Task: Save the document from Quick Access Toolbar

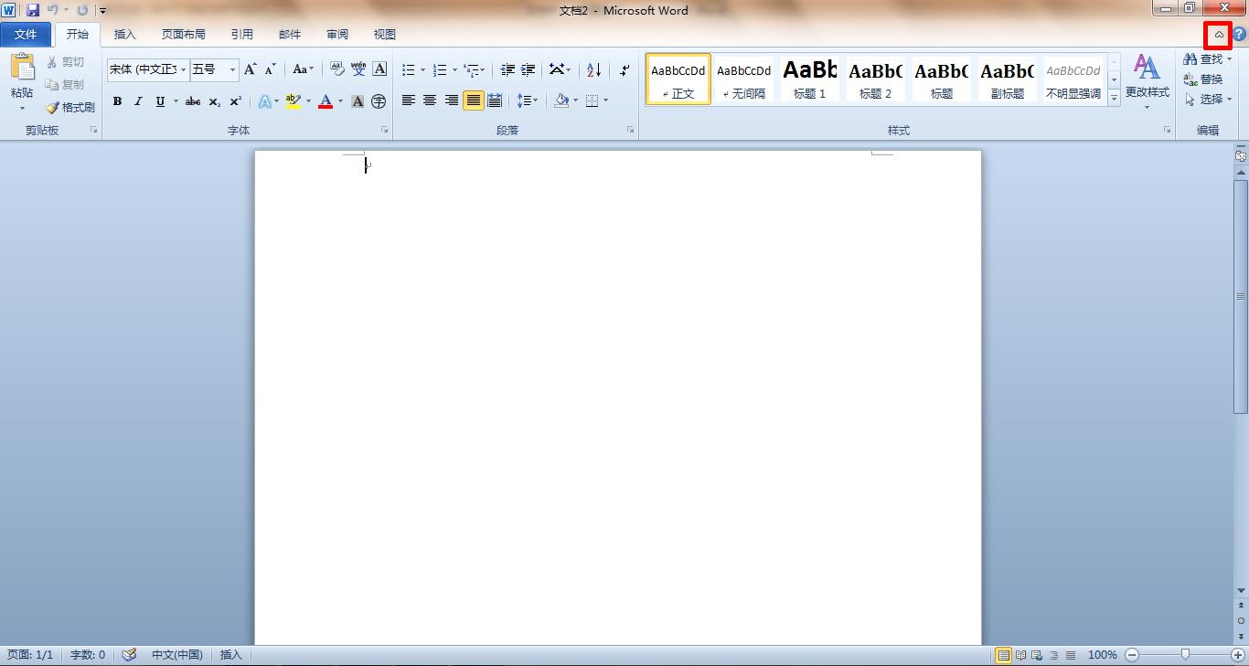Action: [33, 10]
